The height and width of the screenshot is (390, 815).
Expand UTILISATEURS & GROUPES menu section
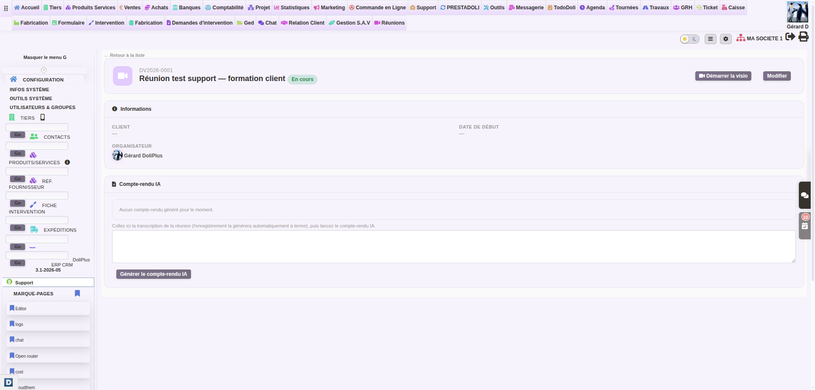click(x=42, y=107)
